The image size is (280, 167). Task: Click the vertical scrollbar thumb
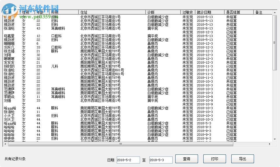[x=275, y=43]
